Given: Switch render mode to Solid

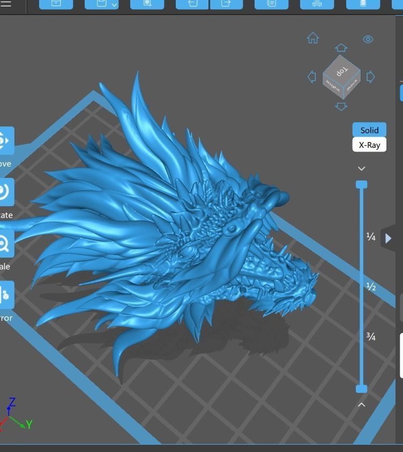Looking at the screenshot, I should (x=369, y=130).
